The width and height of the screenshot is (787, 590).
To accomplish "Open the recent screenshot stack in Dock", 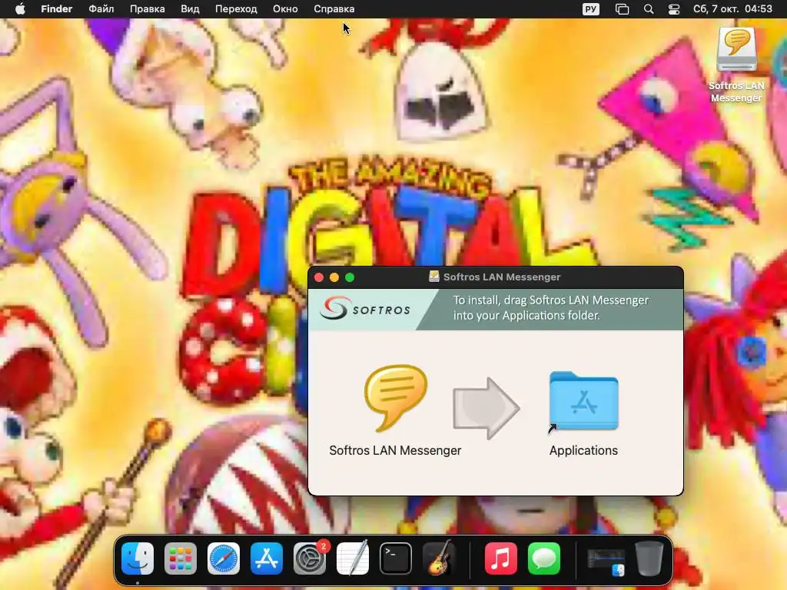I will (606, 561).
